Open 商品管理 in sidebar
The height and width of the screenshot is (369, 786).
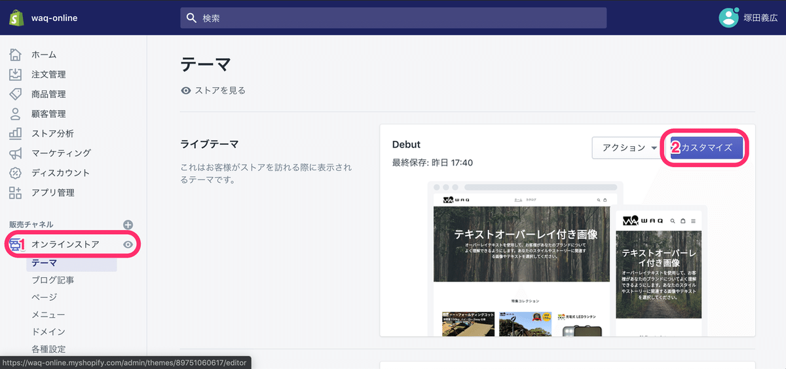tap(48, 94)
